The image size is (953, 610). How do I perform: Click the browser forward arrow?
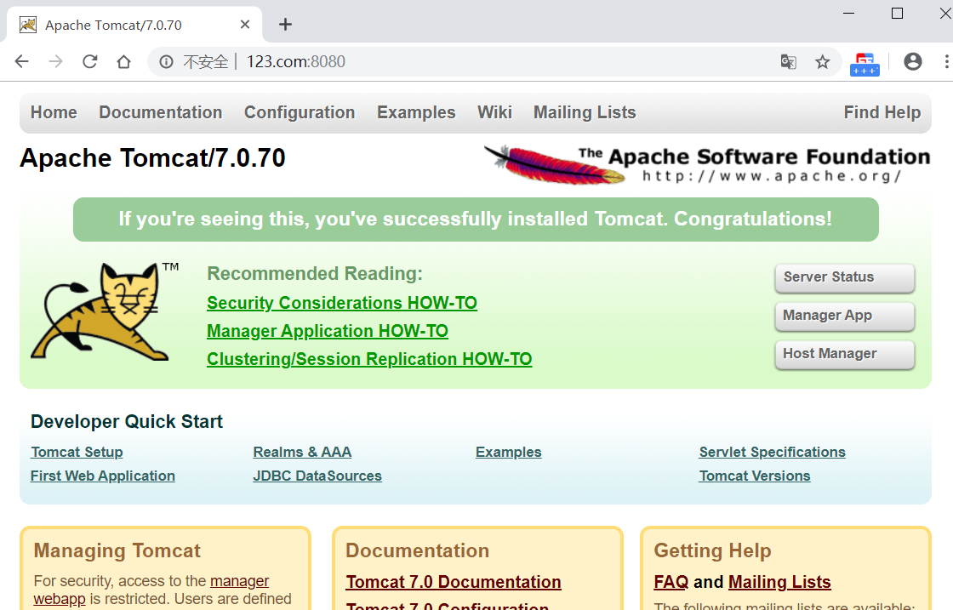pos(55,61)
